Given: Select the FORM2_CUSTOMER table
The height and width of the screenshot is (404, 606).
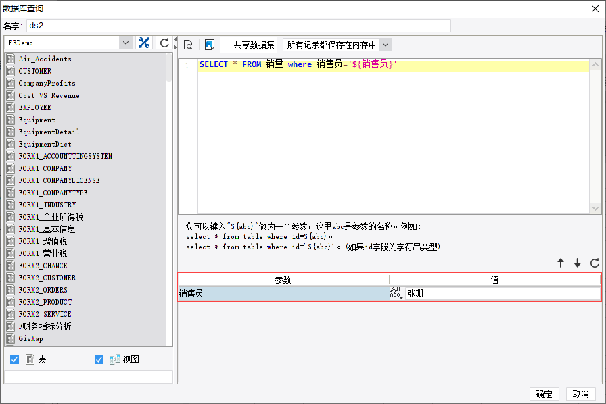Looking at the screenshot, I should point(47,278).
